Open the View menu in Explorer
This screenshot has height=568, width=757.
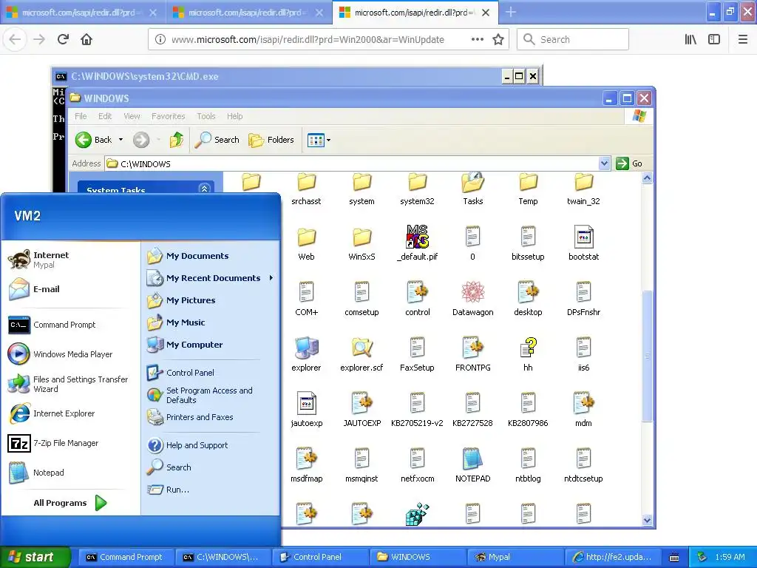click(x=132, y=116)
